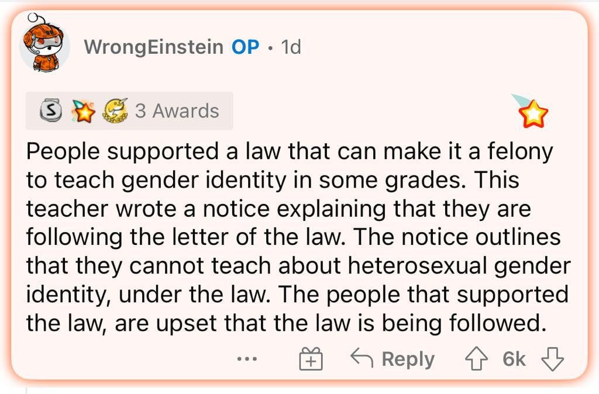Screen dimensions: 599x394
Task: Open the WrongEinstein user profile
Action: coord(154,47)
